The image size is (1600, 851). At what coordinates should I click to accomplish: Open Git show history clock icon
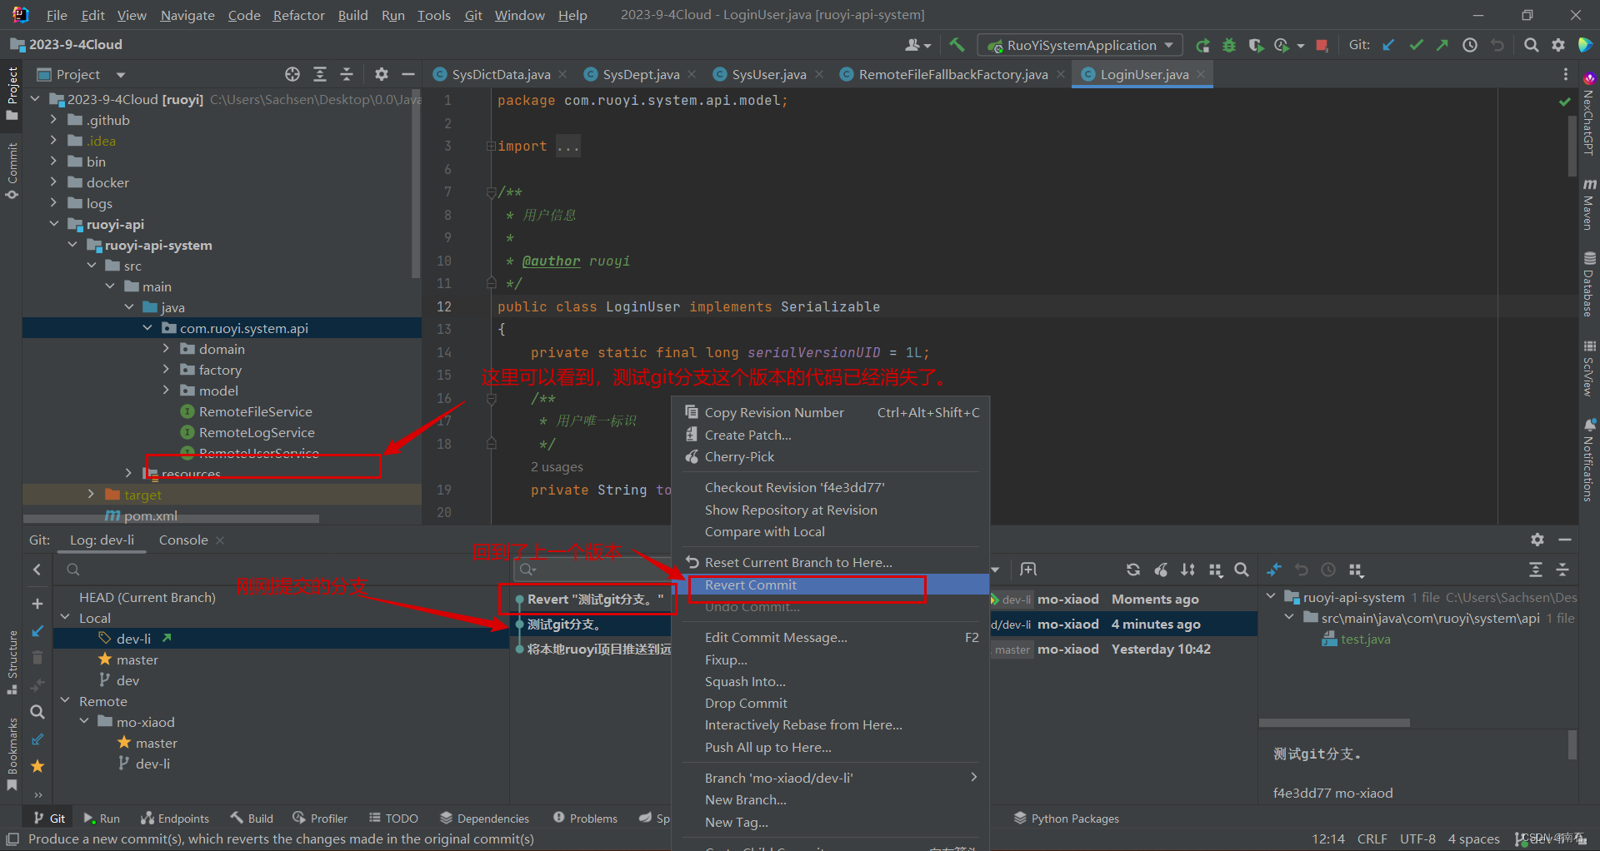(1470, 45)
